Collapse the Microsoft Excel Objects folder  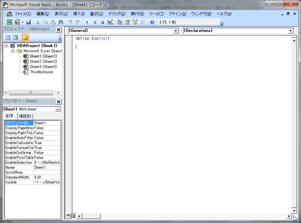pyautogui.click(x=13, y=51)
